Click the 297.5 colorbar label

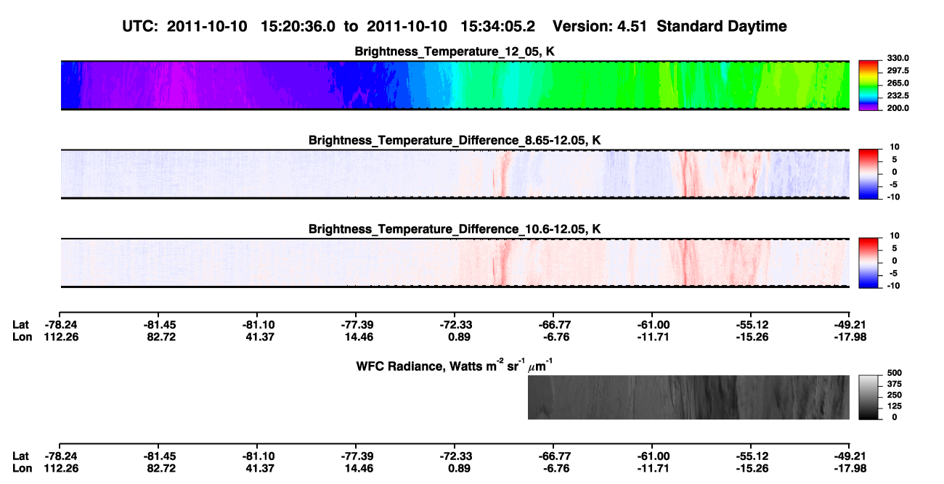(898, 71)
